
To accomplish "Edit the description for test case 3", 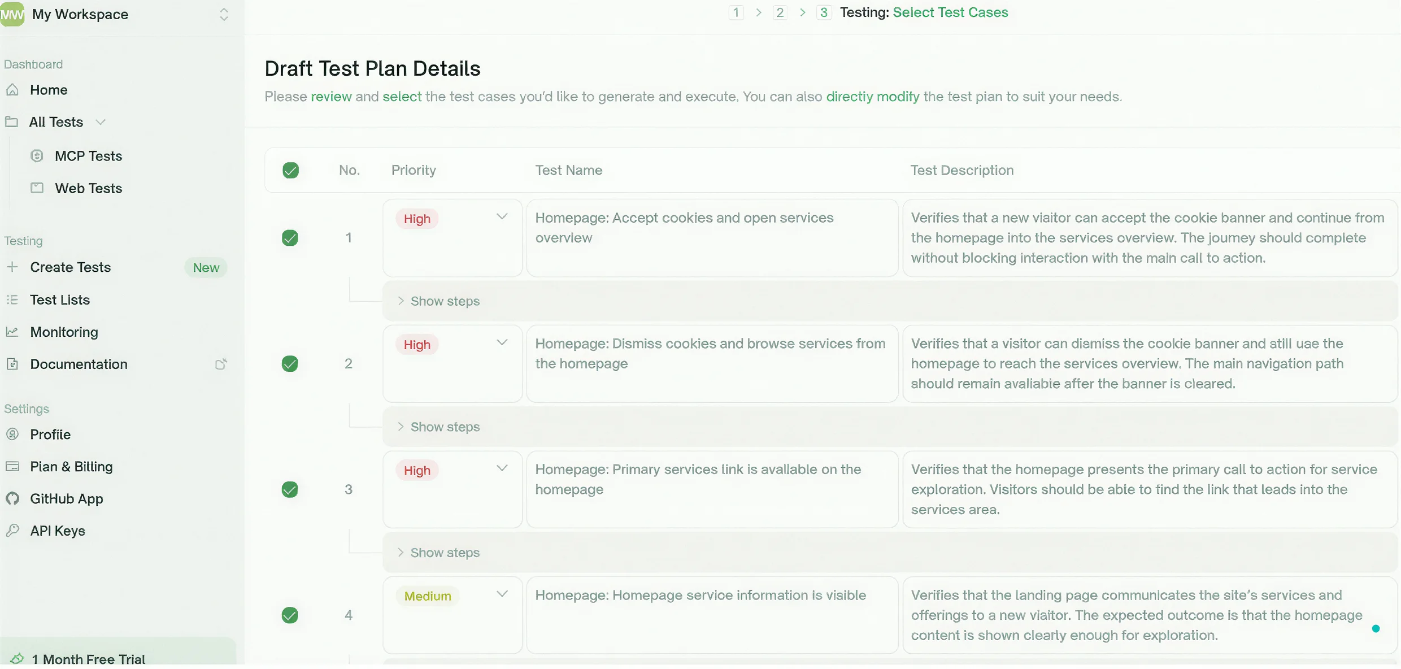I will tap(1150, 489).
